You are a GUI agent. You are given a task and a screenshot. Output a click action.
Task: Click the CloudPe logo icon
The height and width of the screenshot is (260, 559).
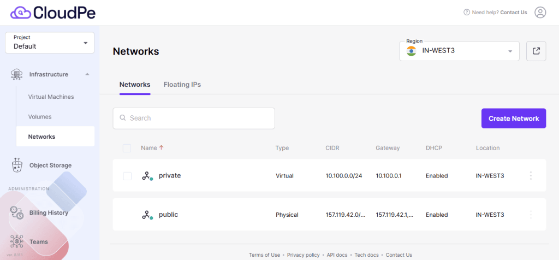coord(21,12)
